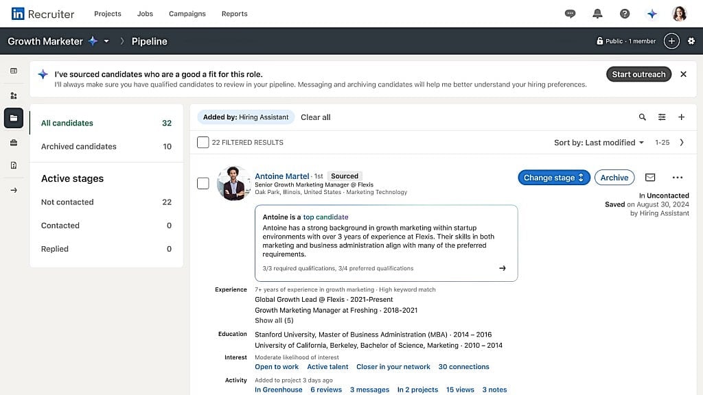
Task: Search candidates with magnifier icon
Action: coord(643,117)
